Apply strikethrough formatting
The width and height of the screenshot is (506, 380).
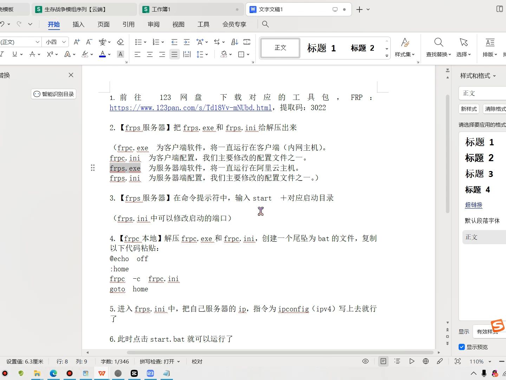click(32, 54)
